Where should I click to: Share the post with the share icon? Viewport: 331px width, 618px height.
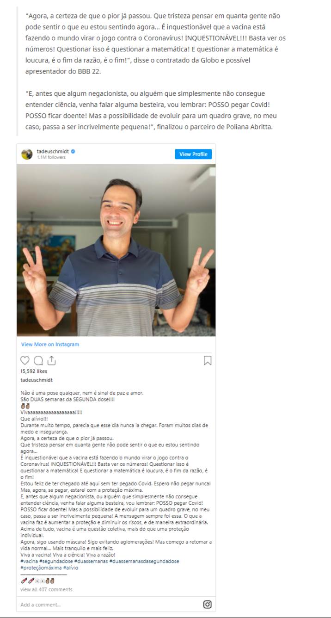coord(52,360)
